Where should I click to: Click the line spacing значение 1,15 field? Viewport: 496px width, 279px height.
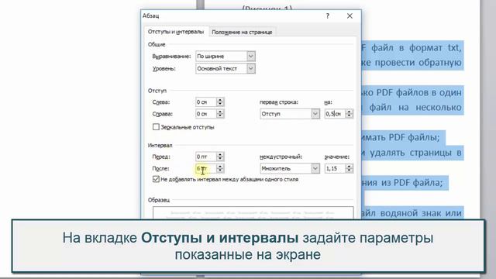[335, 169]
